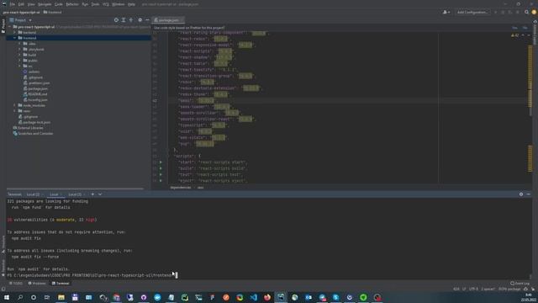Run the test script gutter icon
The height and width of the screenshot is (303, 538).
[161, 174]
